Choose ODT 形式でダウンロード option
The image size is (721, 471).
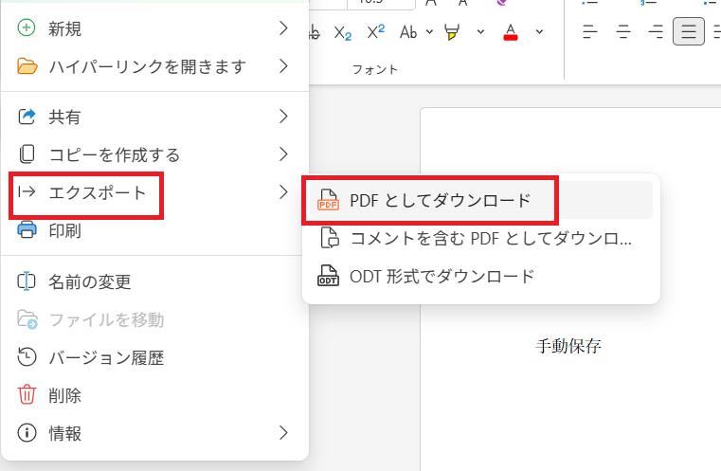point(481,276)
